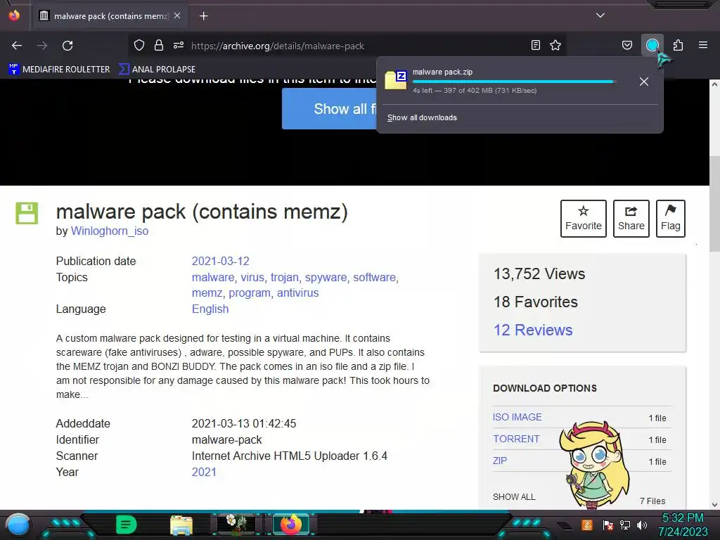Open the Extensions puzzle icon
The image size is (720, 540).
pos(678,46)
